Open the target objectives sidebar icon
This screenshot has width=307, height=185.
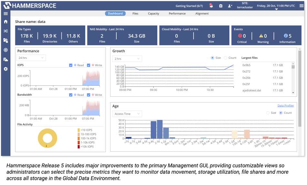(6, 50)
